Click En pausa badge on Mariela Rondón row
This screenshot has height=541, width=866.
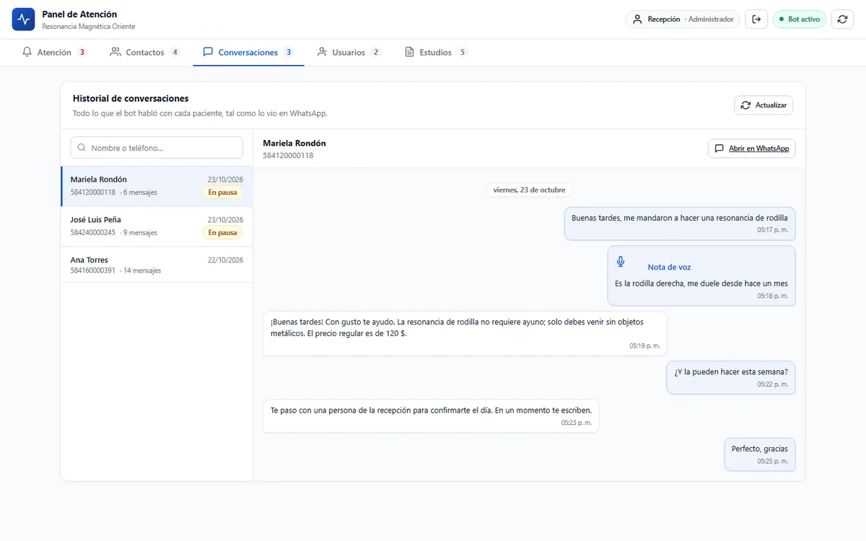[x=222, y=193]
